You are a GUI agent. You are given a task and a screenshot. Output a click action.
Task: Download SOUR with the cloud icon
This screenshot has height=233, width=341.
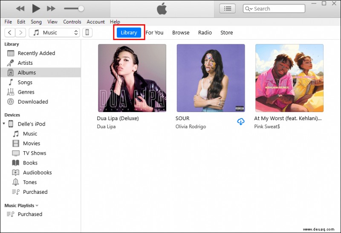pos(240,121)
